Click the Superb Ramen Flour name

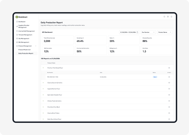[x=54, y=89]
